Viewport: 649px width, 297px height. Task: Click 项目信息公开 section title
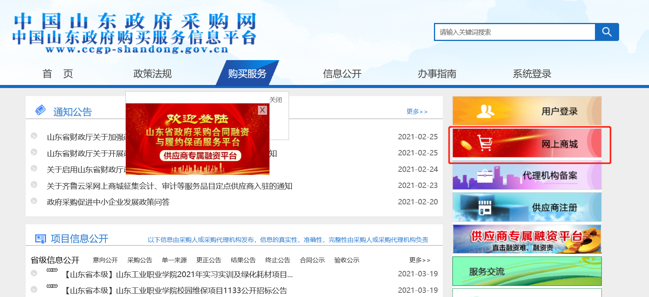pos(79,239)
